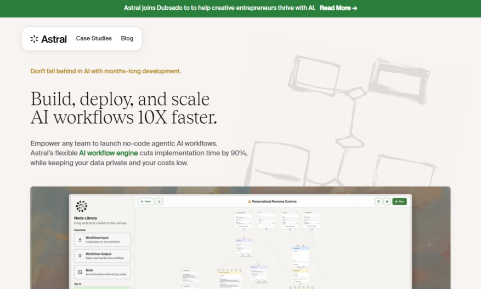Image resolution: width=481 pixels, height=289 pixels.
Task: Click the Run button in the workflow preview
Action: pyautogui.click(x=399, y=201)
